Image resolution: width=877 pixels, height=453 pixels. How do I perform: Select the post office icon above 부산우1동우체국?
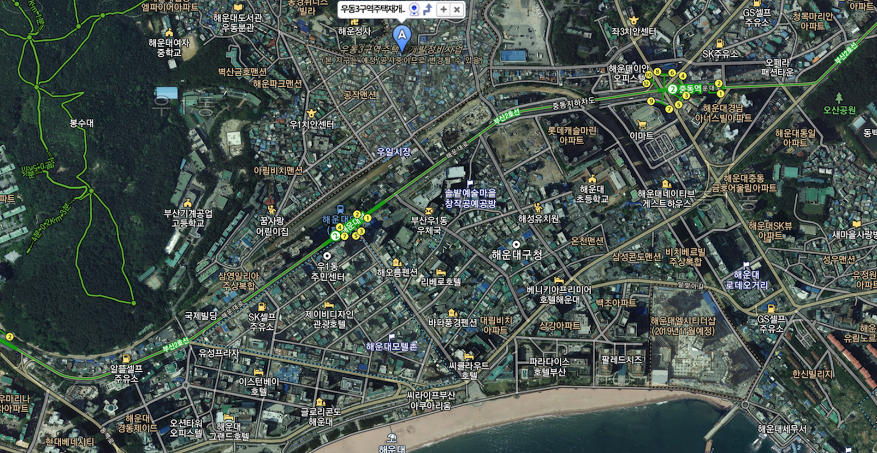pos(429,210)
